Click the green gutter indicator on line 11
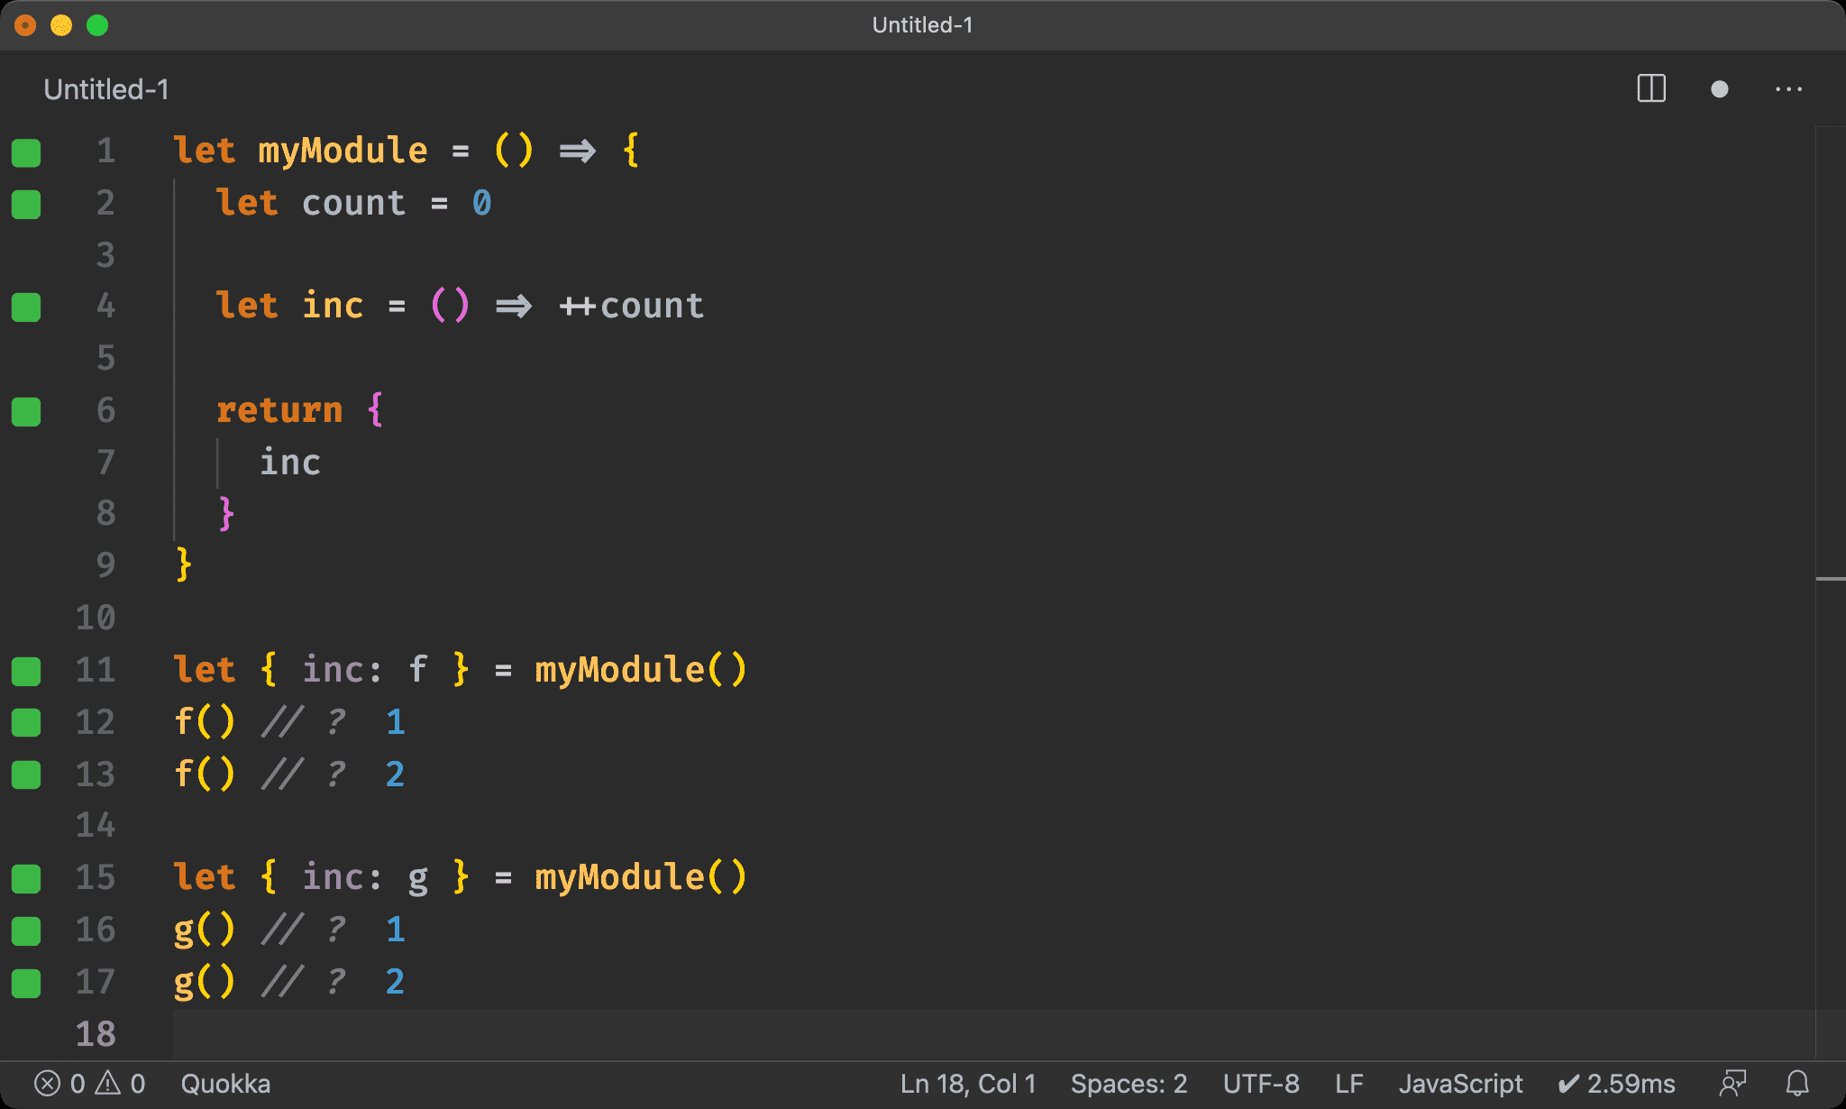The height and width of the screenshot is (1109, 1846). (26, 671)
